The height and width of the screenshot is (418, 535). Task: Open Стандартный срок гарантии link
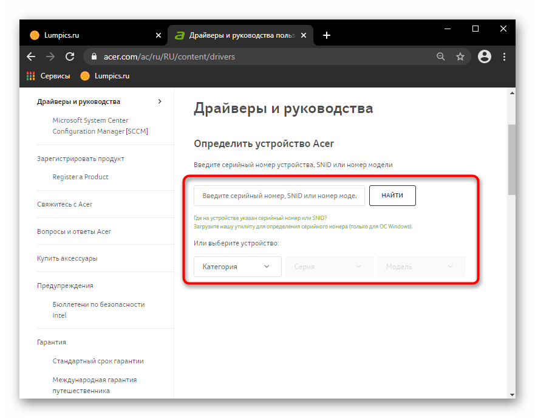click(x=98, y=361)
